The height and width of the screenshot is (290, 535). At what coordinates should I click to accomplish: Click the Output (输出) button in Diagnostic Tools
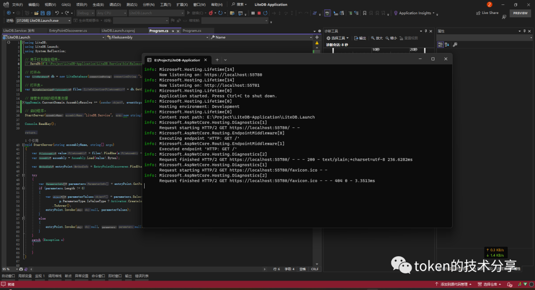360,38
